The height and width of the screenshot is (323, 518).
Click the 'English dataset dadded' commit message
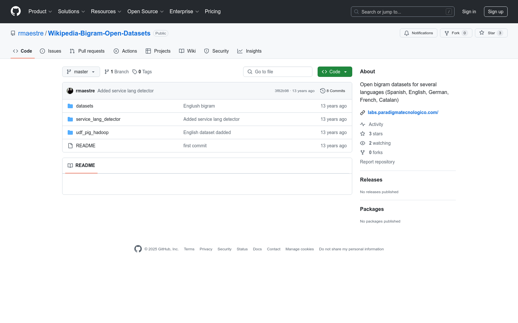pyautogui.click(x=207, y=132)
